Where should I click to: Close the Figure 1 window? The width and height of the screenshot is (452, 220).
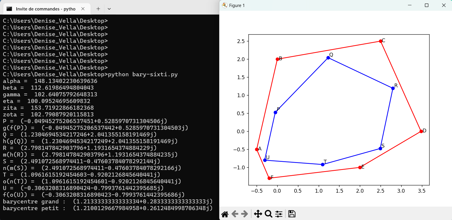coord(444,5)
